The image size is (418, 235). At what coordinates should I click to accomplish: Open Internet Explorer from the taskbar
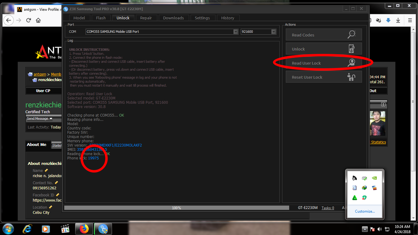pyautogui.click(x=27, y=229)
